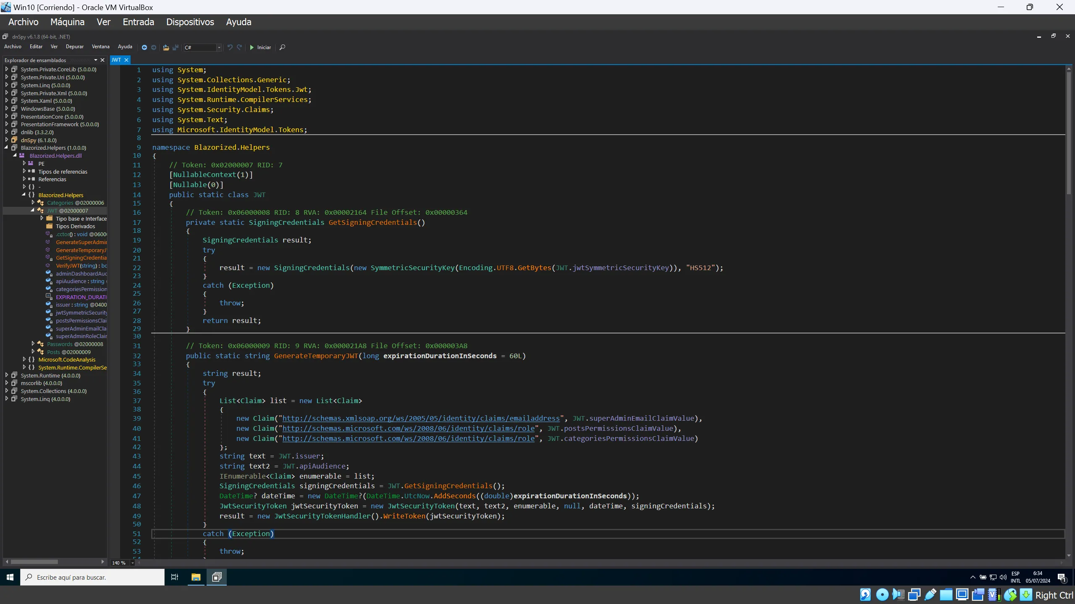Expand the Passwords class node
Image resolution: width=1075 pixels, height=604 pixels.
click(33, 344)
